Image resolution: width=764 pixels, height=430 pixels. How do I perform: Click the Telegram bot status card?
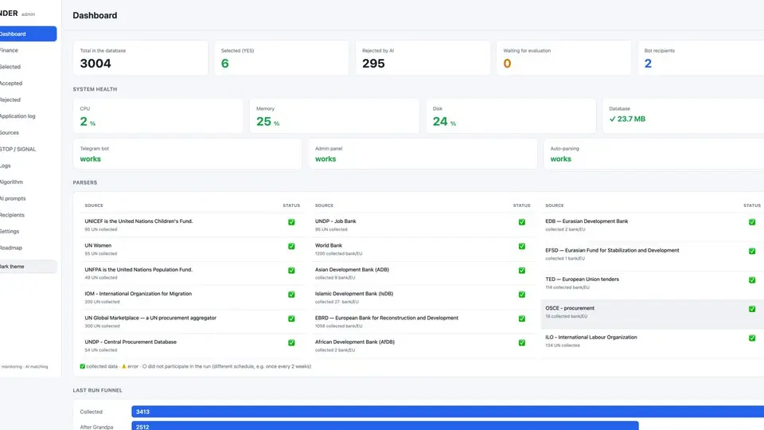[187, 154]
